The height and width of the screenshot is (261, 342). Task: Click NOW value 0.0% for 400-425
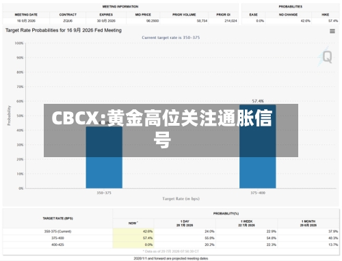click(148, 245)
